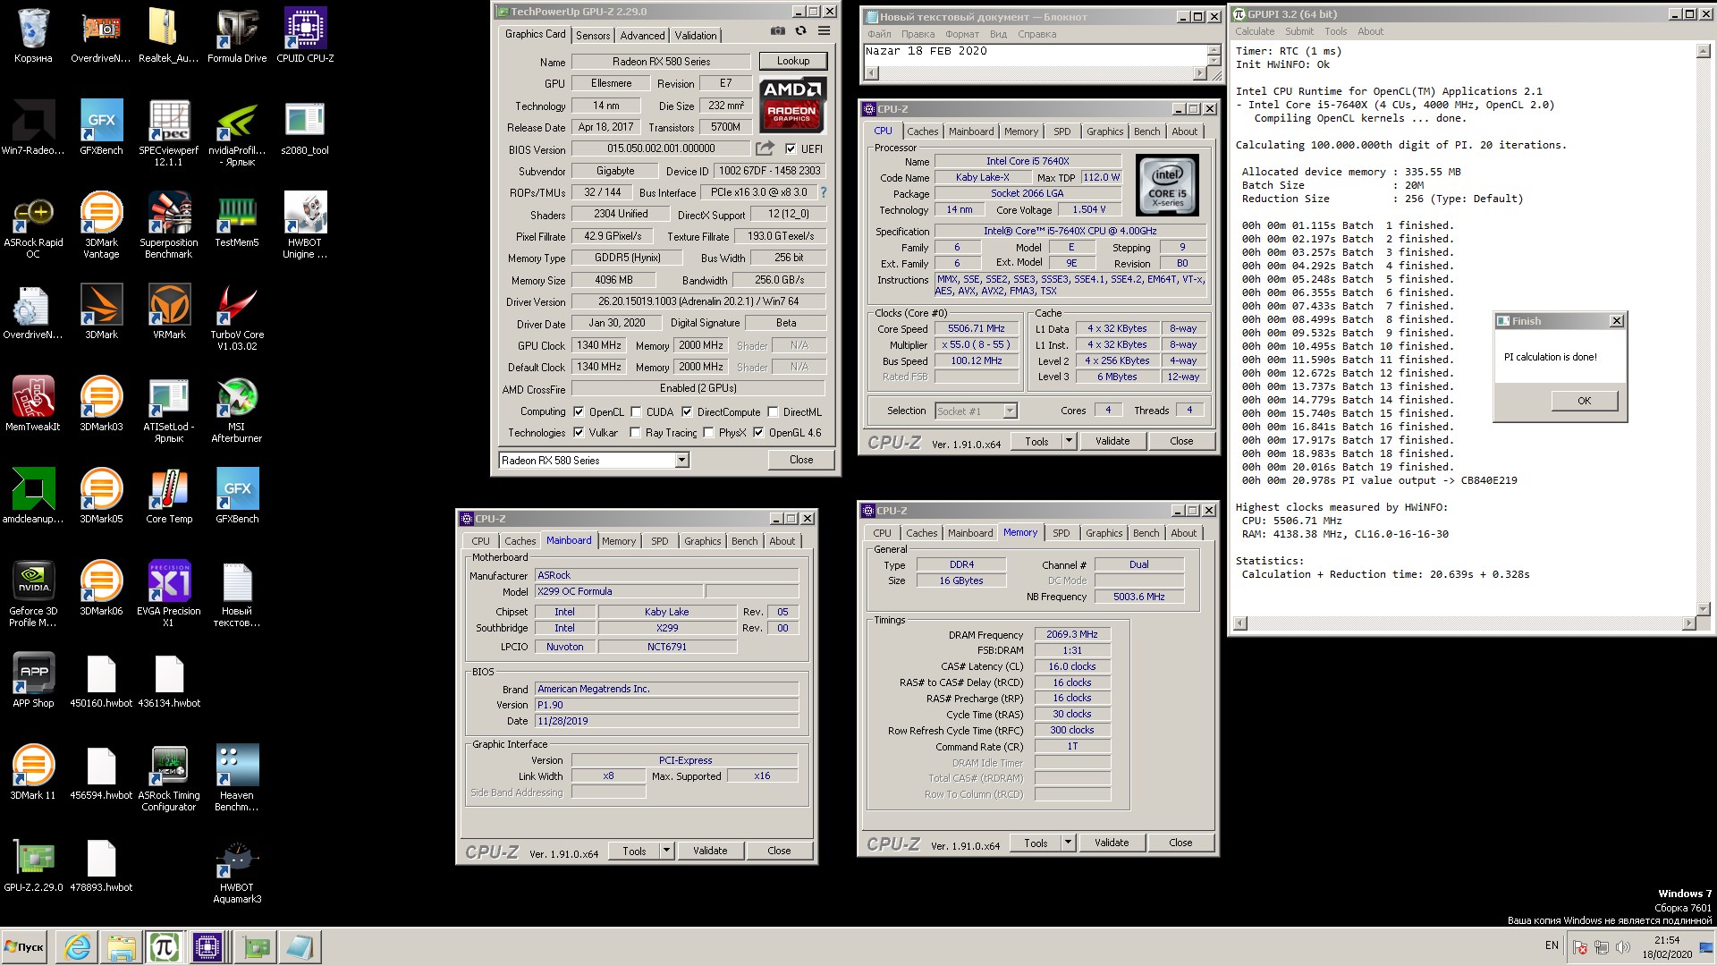This screenshot has width=1717, height=966.
Task: Toggle PhysX checkbox in GPU-Z
Action: (708, 433)
